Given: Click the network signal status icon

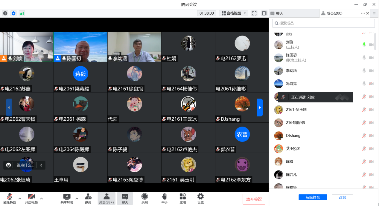Looking at the screenshot, I should point(22,13).
